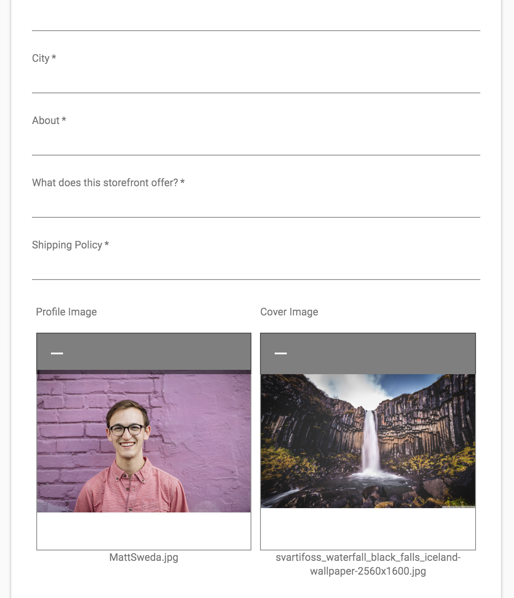Click the Profile Image label
Viewport: 514px width, 598px height.
(x=67, y=312)
